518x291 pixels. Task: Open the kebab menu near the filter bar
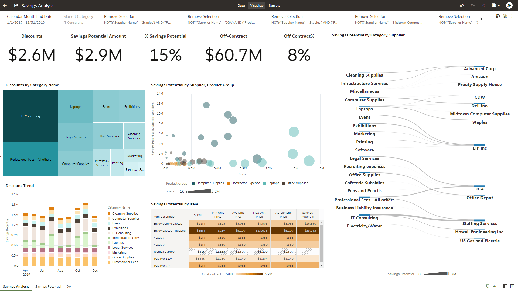pyautogui.click(x=512, y=16)
